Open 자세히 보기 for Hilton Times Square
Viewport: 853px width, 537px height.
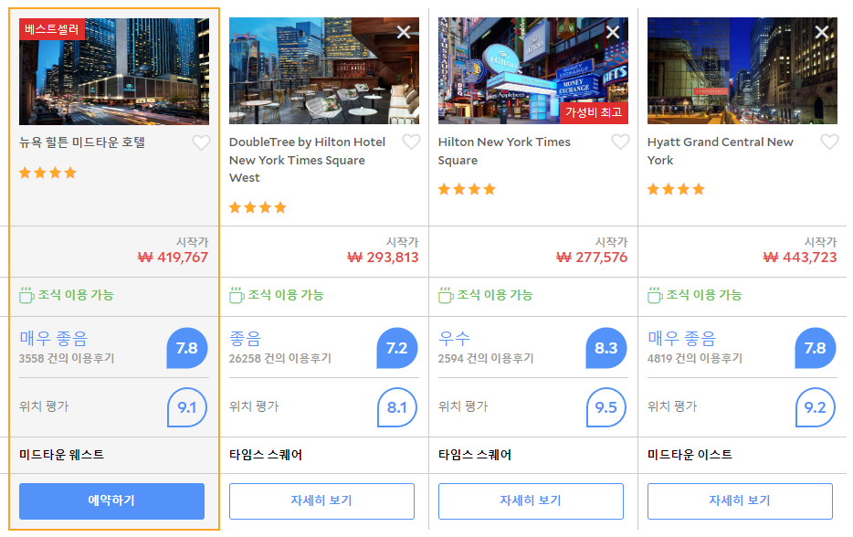click(x=531, y=501)
